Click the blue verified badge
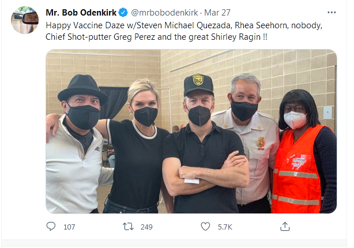The image size is (354, 248). pyautogui.click(x=123, y=12)
